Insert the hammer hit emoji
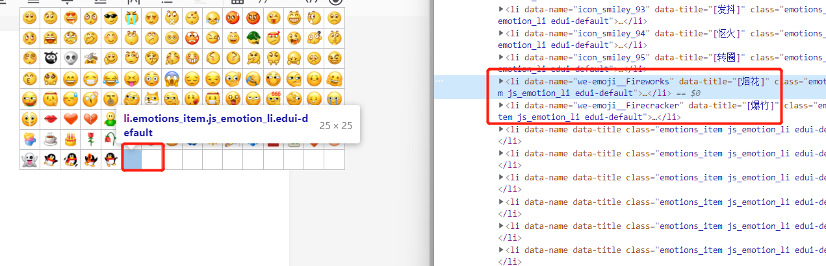This screenshot has height=266, width=826. click(90, 58)
